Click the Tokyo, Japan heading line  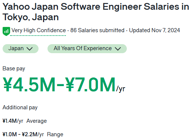click(x=31, y=17)
